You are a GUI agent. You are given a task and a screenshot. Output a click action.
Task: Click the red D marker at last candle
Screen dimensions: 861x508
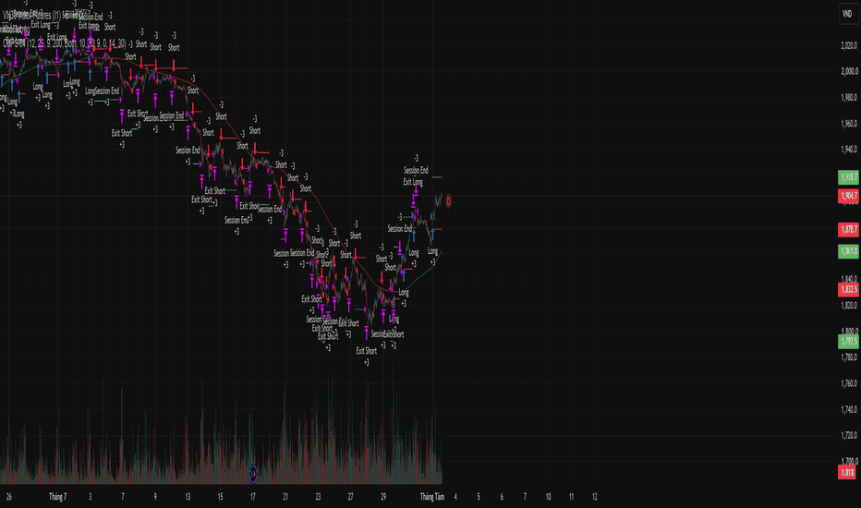pyautogui.click(x=449, y=201)
